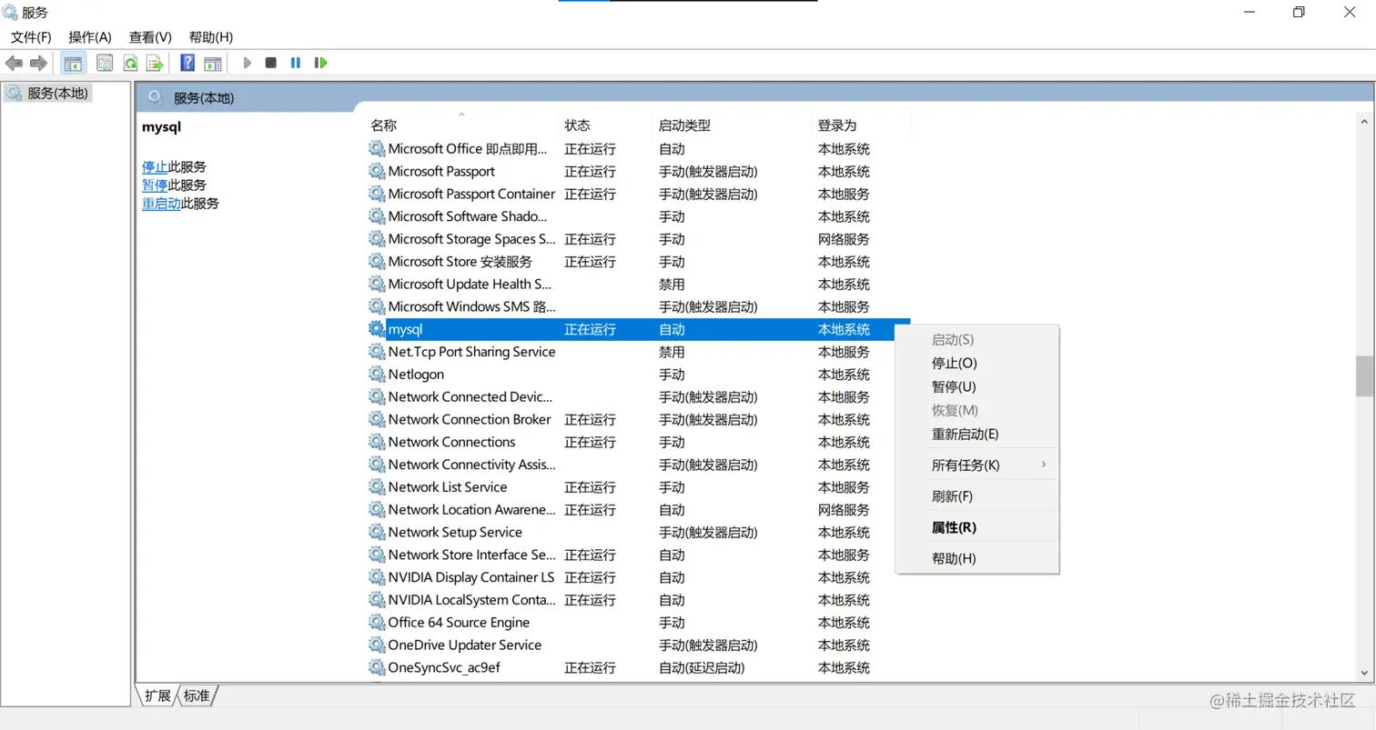The width and height of the screenshot is (1376, 730).
Task: Click the Export List toolbar icon
Action: (x=155, y=63)
